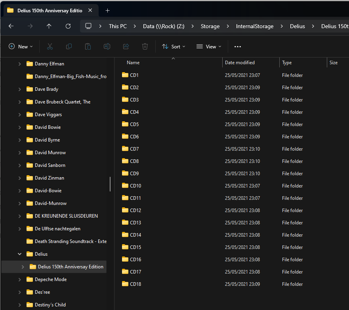Click Data (\\Rock) (Z:) breadcrumb
Screen dimensions: 349x310
tap(164, 26)
